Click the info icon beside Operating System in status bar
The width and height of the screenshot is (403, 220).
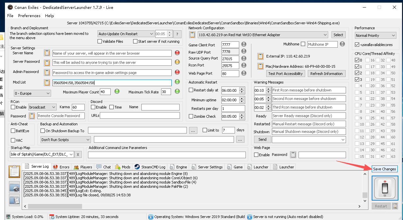(x=151, y=217)
